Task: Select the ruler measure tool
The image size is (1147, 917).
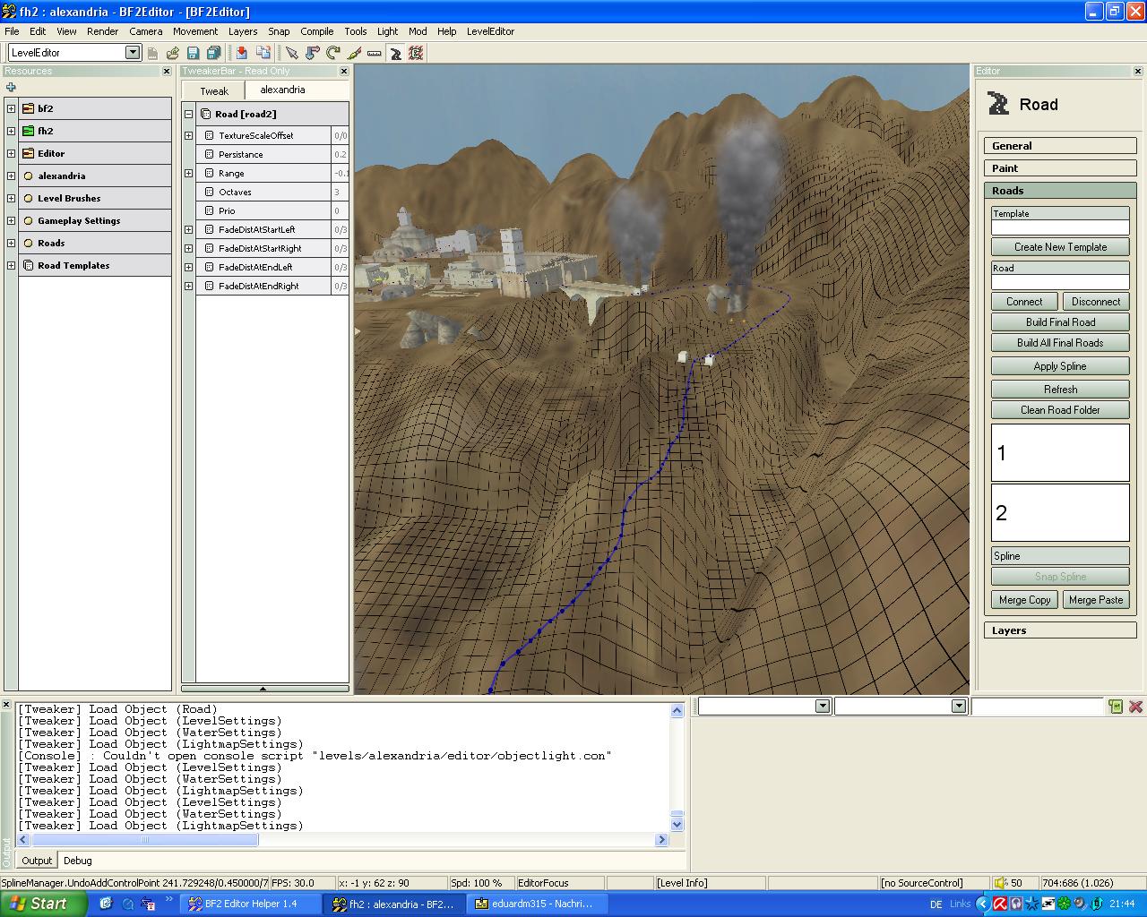Action: coord(375,53)
